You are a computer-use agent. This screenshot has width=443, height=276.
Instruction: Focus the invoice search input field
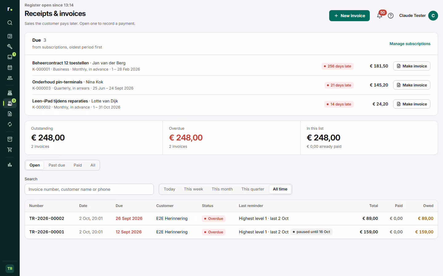pyautogui.click(x=89, y=189)
